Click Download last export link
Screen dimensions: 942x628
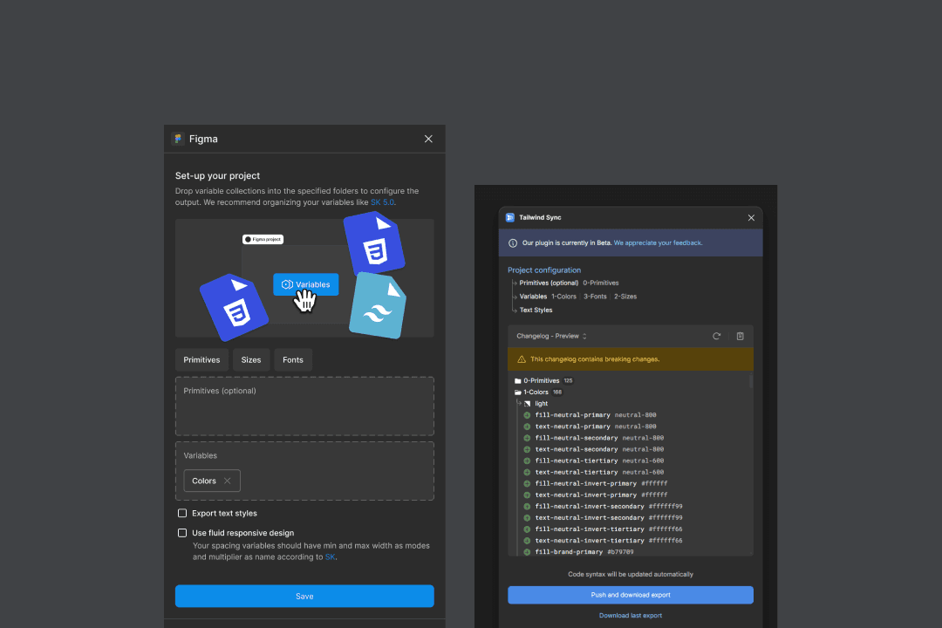coord(631,616)
